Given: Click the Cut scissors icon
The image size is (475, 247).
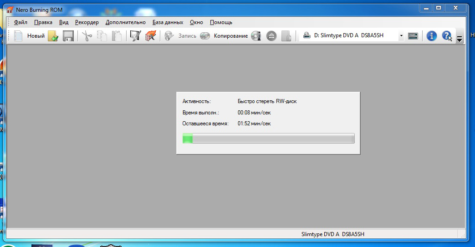Looking at the screenshot, I should [87, 36].
